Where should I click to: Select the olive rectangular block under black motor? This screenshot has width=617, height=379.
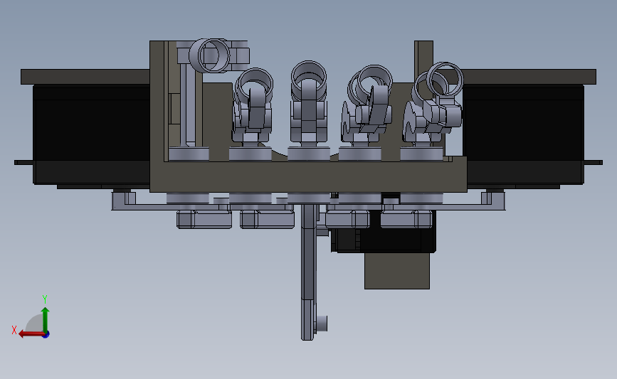397,271
